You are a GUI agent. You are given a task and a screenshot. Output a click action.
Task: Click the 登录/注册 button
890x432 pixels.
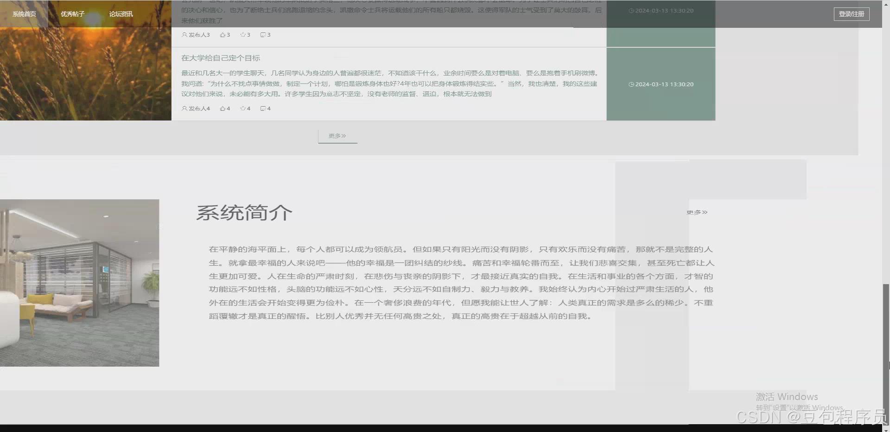(851, 14)
